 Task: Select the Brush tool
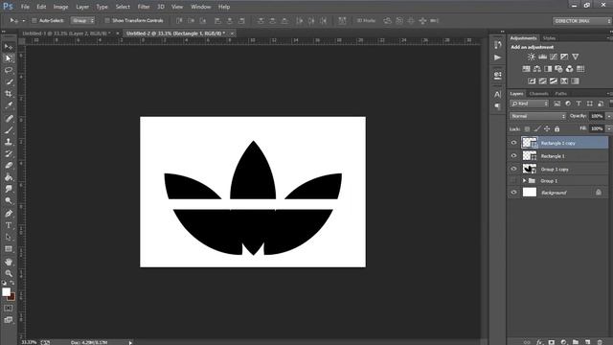(9, 130)
